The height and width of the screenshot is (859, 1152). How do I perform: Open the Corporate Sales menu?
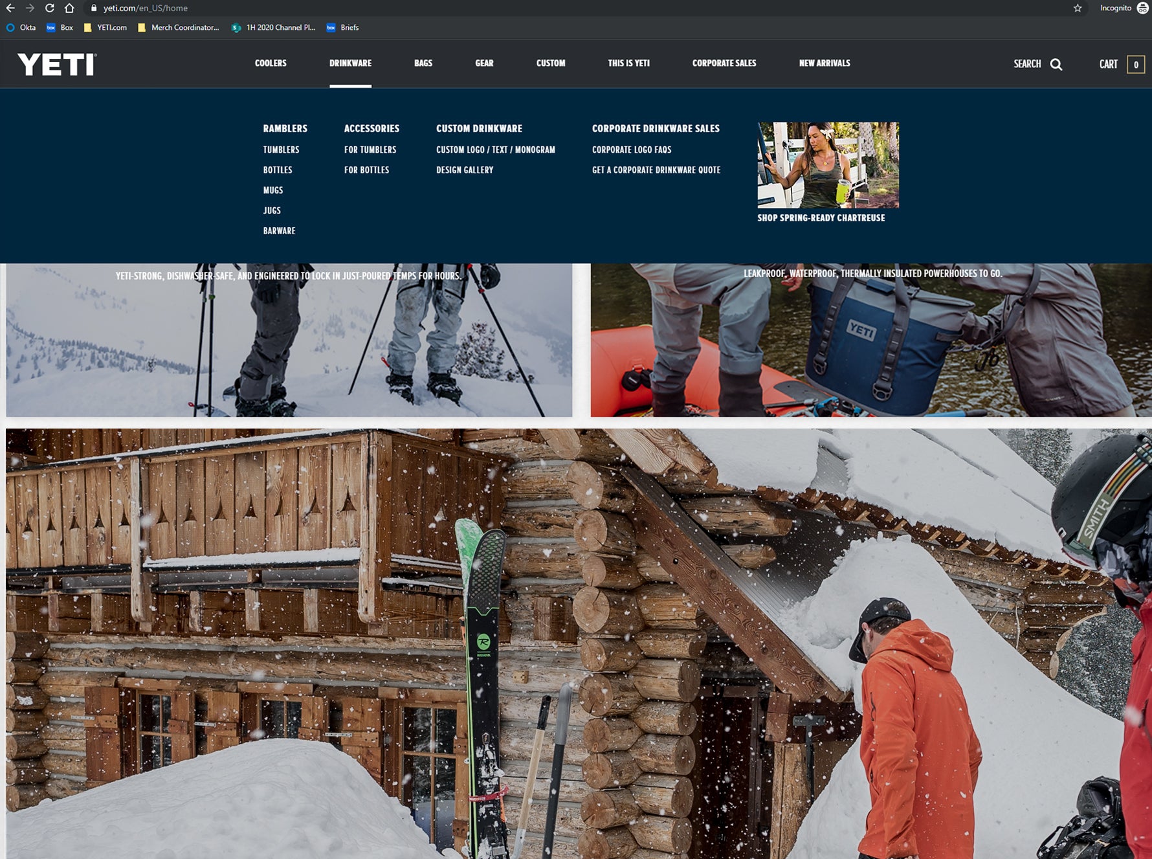724,63
